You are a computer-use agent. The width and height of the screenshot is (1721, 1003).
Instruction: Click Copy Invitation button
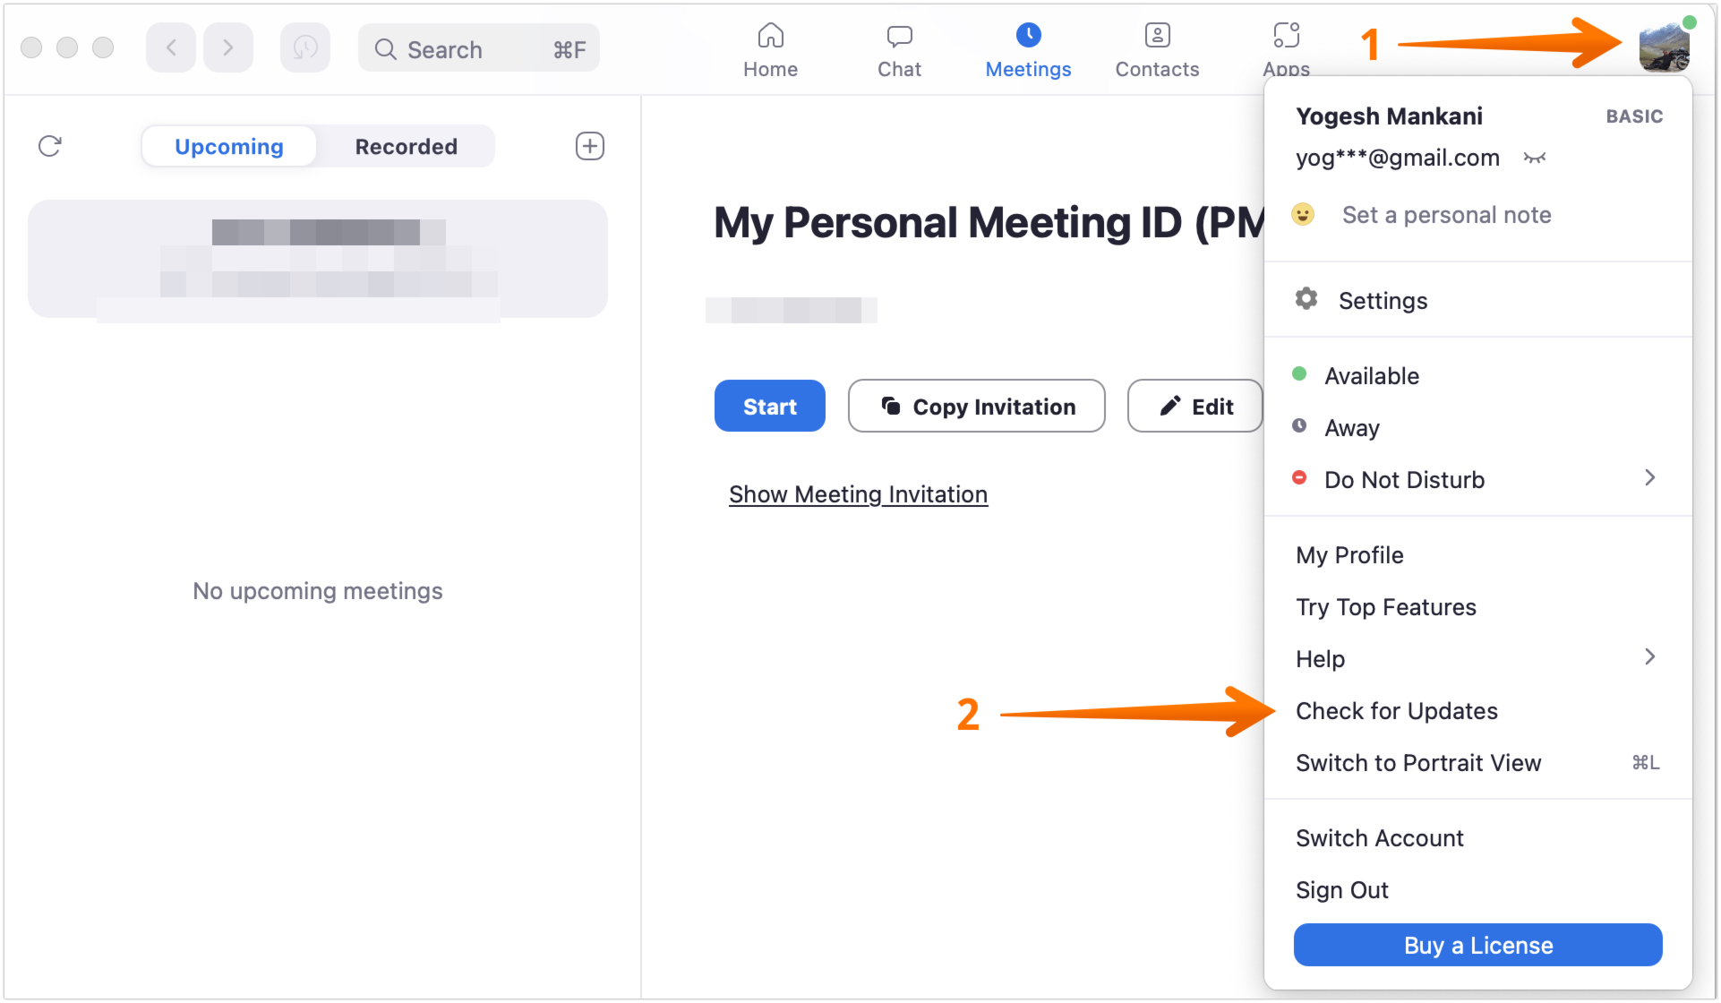point(976,407)
